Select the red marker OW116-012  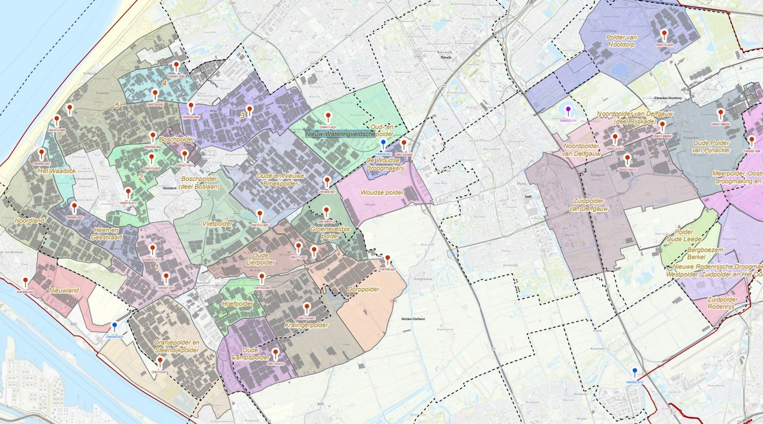click(275, 354)
